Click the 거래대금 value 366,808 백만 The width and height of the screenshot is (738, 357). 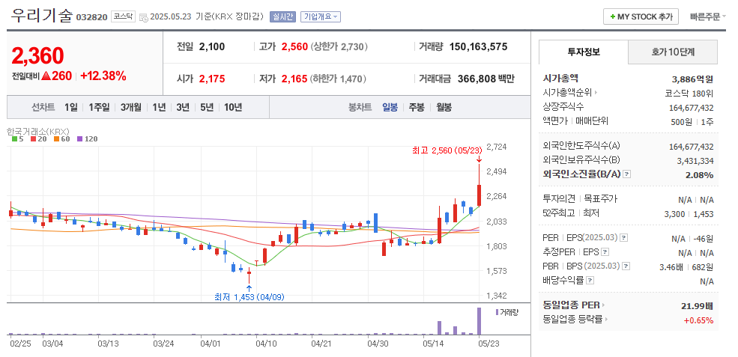(486, 79)
